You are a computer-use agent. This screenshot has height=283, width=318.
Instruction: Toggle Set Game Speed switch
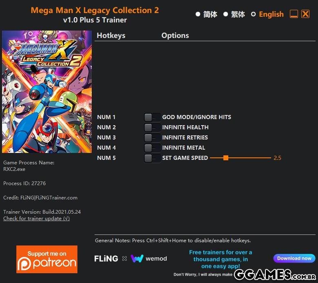click(x=152, y=158)
